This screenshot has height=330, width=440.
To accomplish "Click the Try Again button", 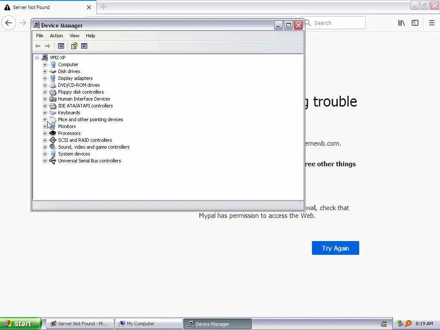I will (335, 248).
